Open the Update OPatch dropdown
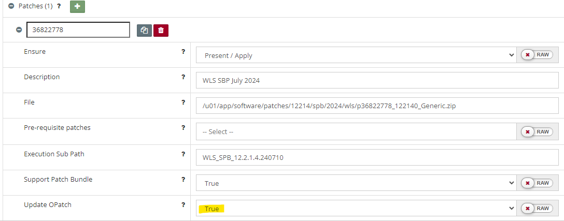The width and height of the screenshot is (564, 221). click(x=356, y=208)
